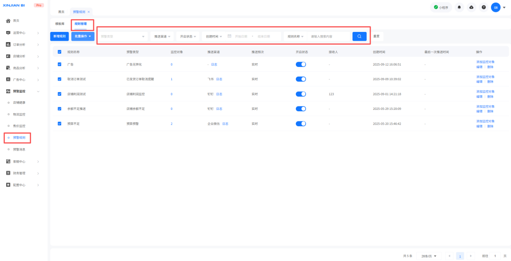Go to 首页 in the sidebar

point(16,21)
